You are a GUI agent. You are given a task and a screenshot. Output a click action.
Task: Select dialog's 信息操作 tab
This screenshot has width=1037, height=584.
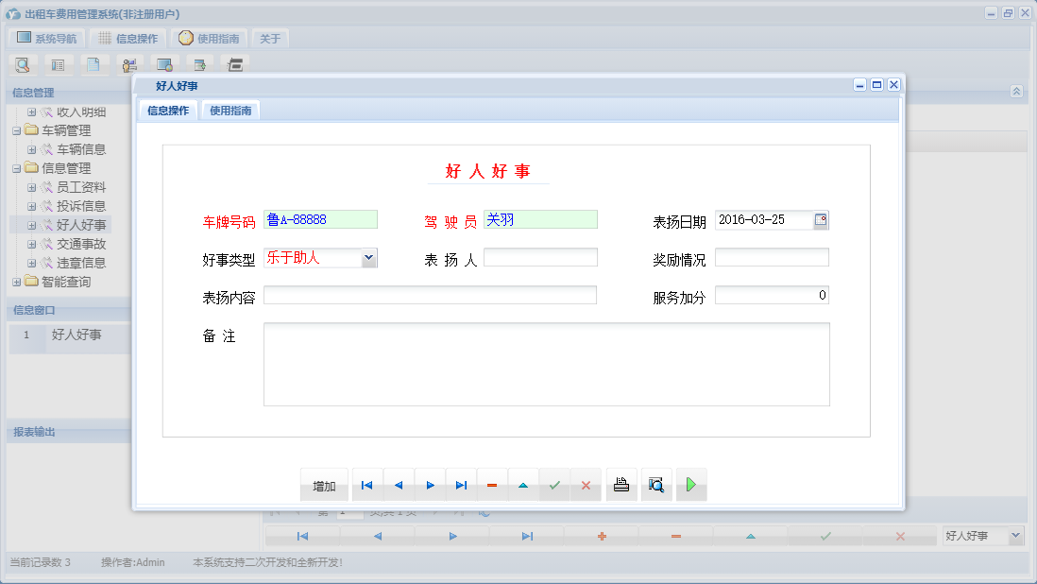point(168,111)
